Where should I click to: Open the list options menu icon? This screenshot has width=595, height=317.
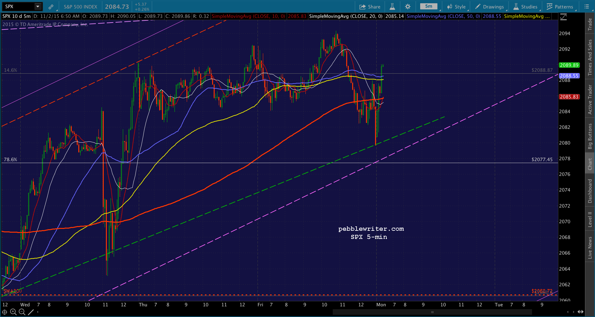(587, 7)
